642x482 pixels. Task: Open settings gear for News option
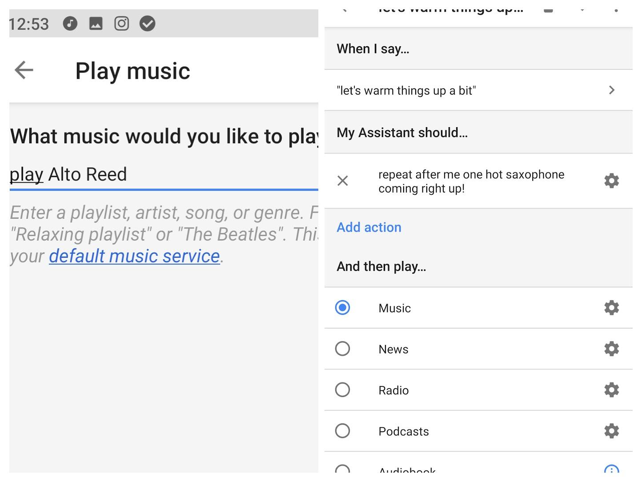pos(611,349)
